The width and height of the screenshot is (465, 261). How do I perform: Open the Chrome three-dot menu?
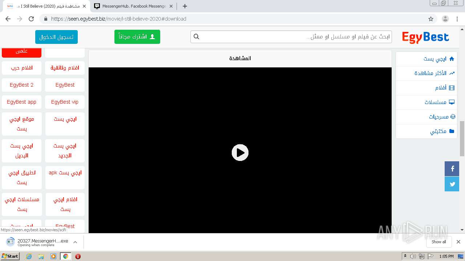click(x=457, y=19)
